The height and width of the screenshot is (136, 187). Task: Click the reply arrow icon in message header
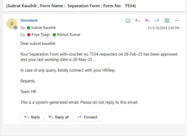[x=138, y=21]
